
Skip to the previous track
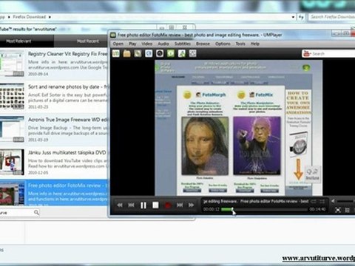coord(131,205)
